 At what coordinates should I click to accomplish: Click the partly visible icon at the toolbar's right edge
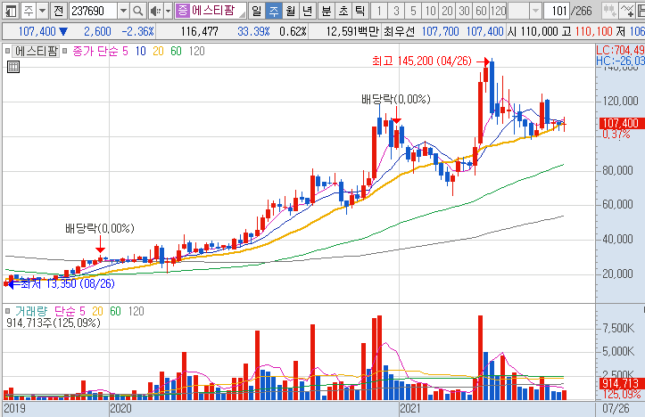641,11
